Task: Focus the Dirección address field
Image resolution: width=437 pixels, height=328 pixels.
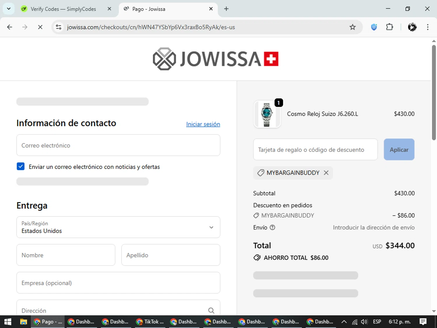Action: [x=118, y=308]
